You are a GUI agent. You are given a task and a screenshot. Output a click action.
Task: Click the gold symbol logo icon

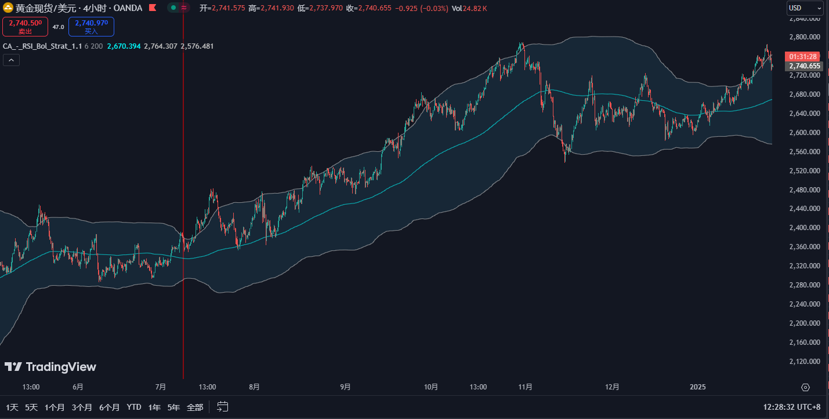click(x=8, y=8)
